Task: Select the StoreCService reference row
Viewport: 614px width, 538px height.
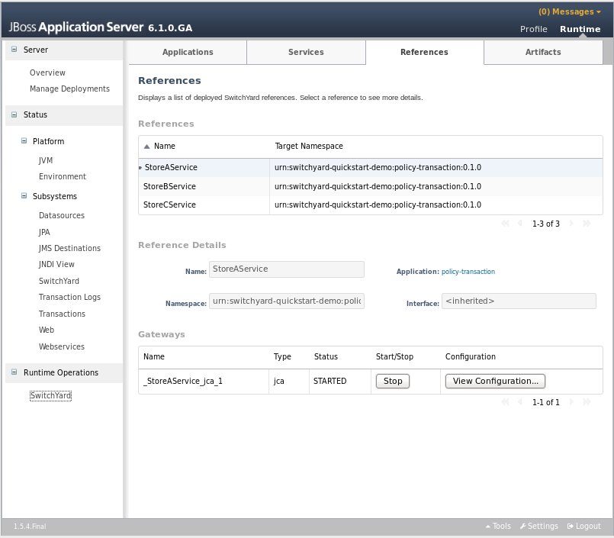Action: point(370,205)
